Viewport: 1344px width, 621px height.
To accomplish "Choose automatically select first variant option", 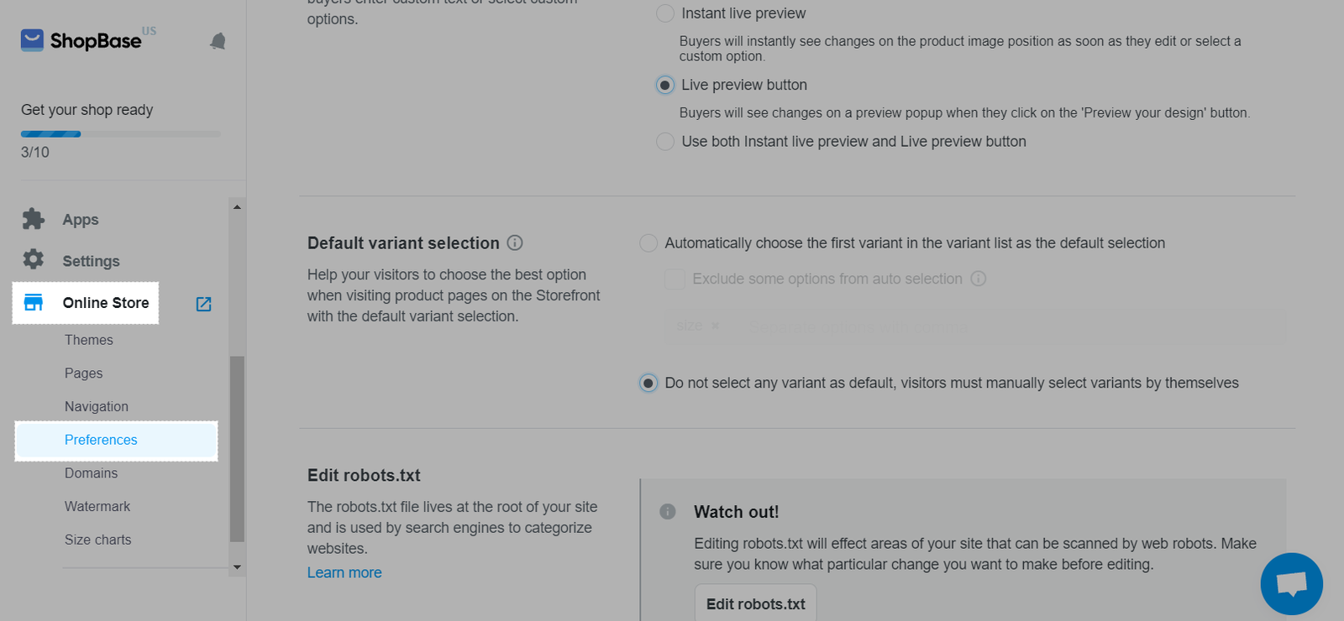I will point(648,243).
